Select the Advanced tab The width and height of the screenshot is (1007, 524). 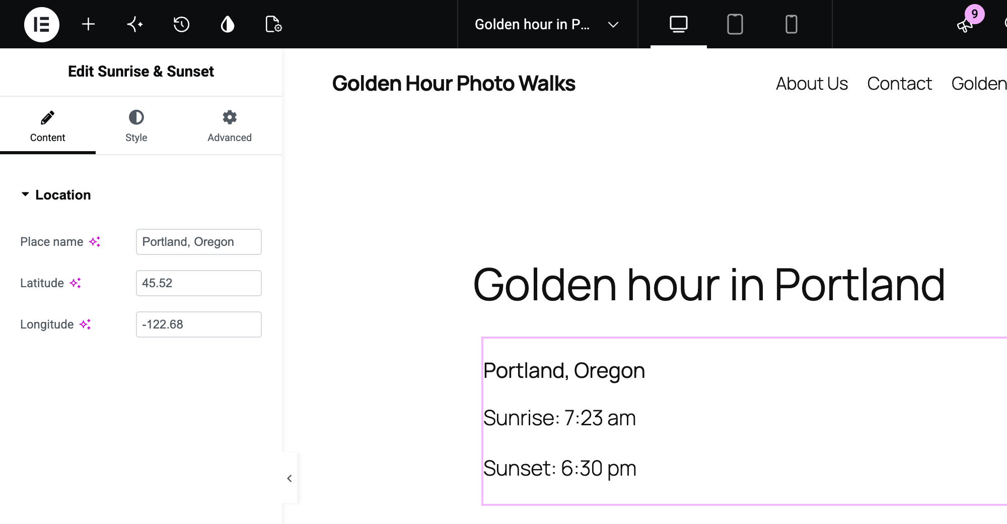click(x=230, y=126)
